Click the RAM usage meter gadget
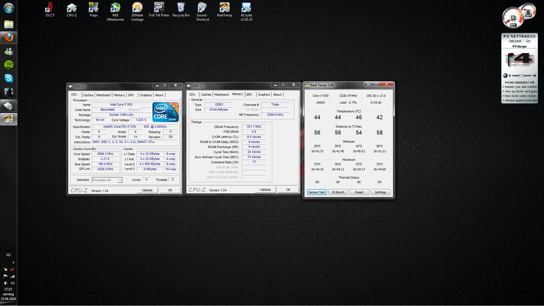Screen dimensions: 544x306 pyautogui.click(x=528, y=12)
